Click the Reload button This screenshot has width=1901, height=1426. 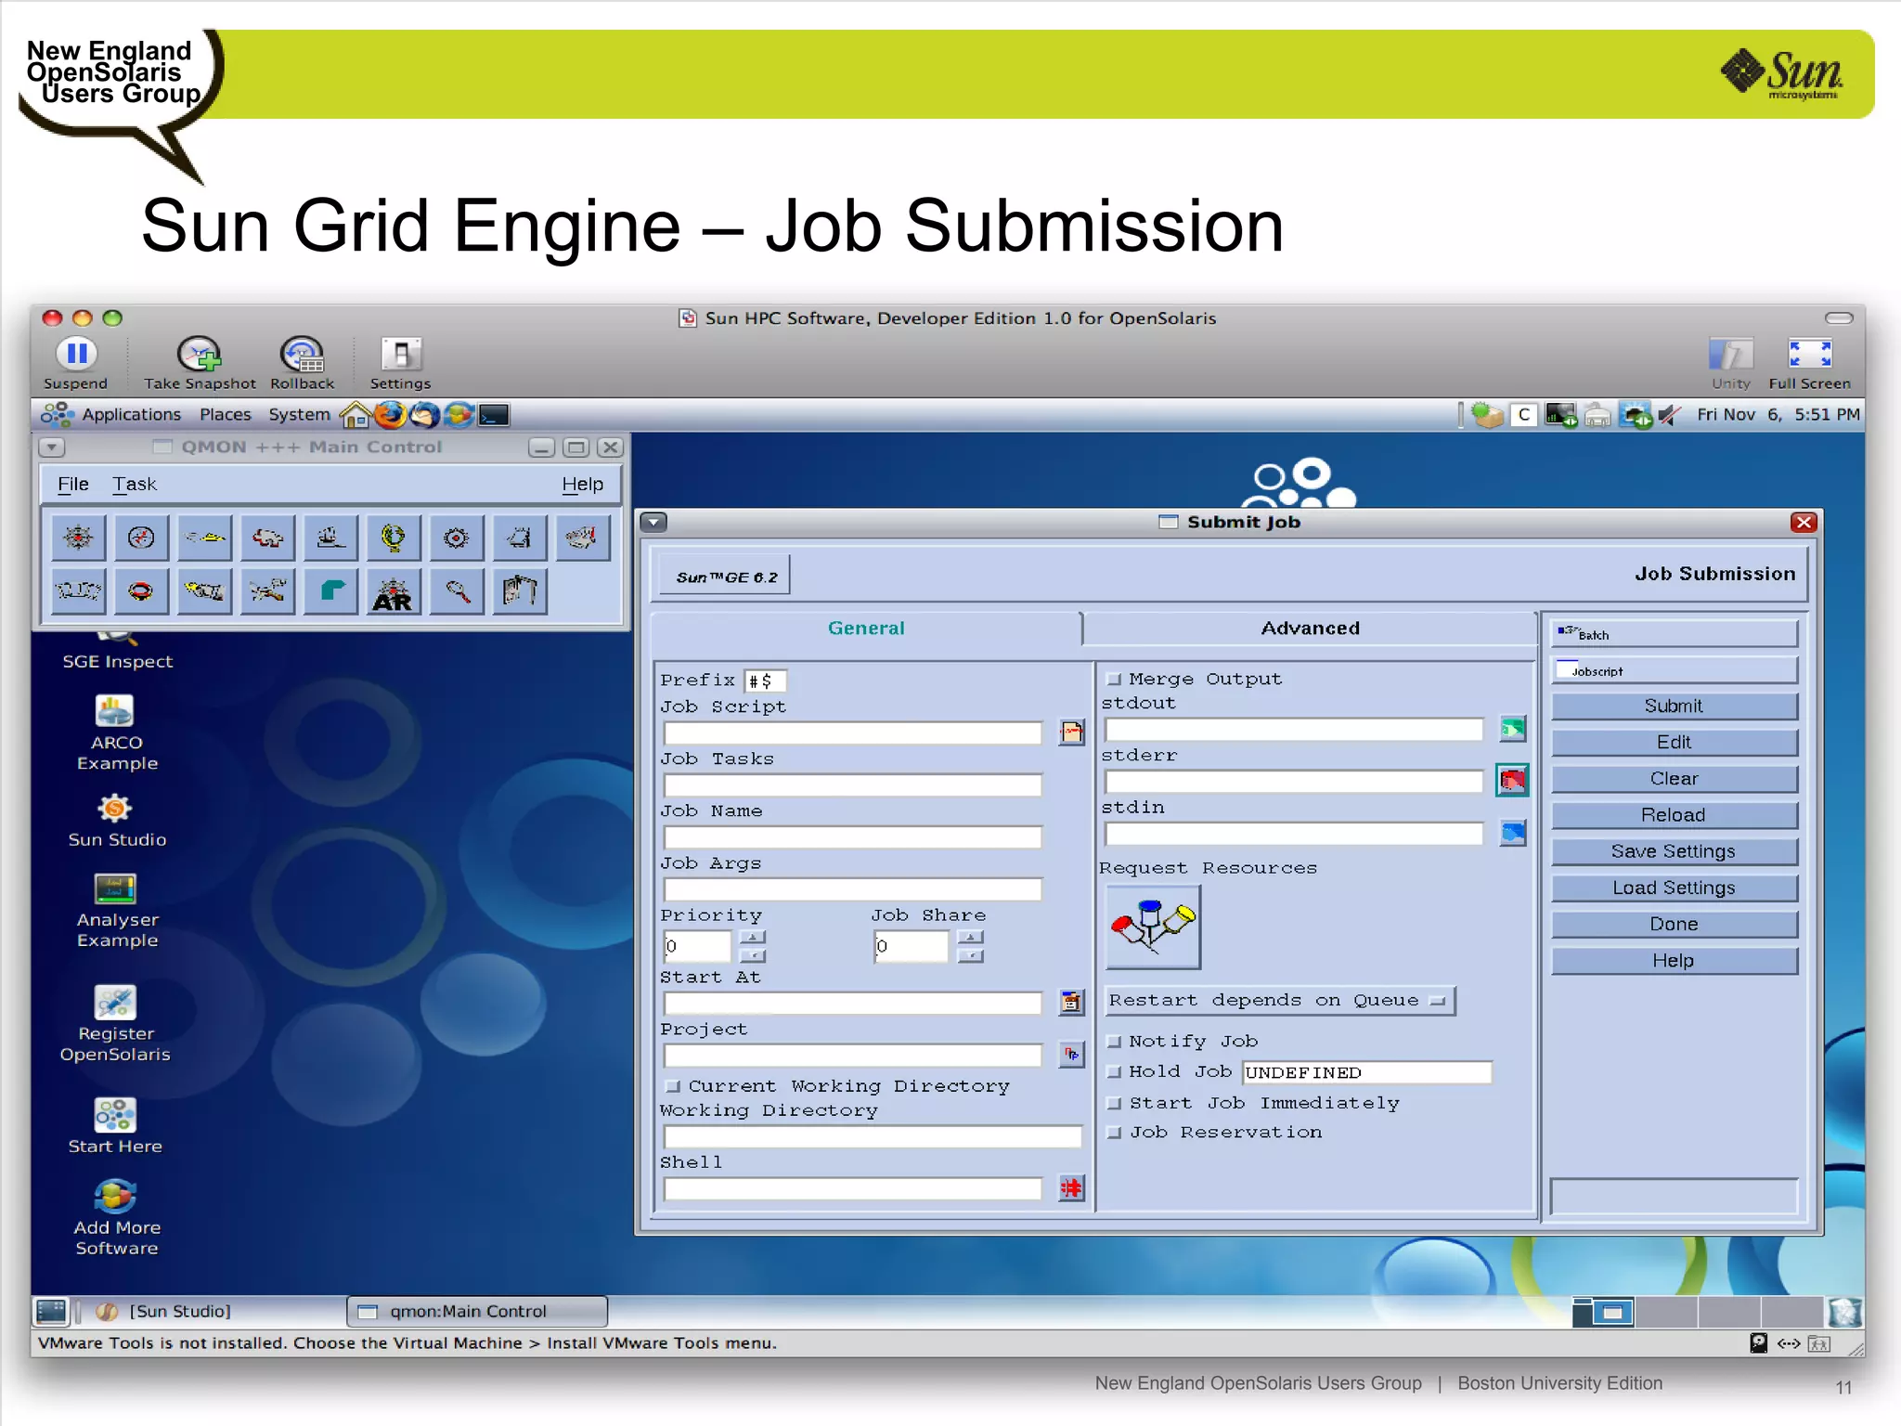point(1675,815)
